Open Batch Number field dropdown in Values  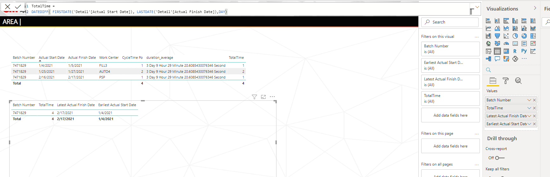pyautogui.click(x=529, y=100)
